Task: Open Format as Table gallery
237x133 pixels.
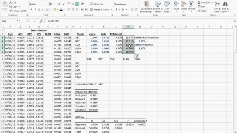Action: pyautogui.click(x=158, y=7)
